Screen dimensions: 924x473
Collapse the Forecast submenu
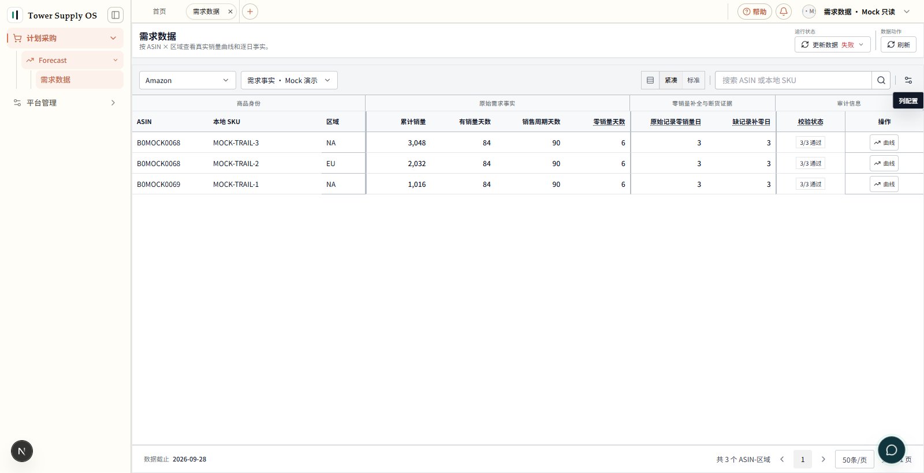(x=73, y=60)
